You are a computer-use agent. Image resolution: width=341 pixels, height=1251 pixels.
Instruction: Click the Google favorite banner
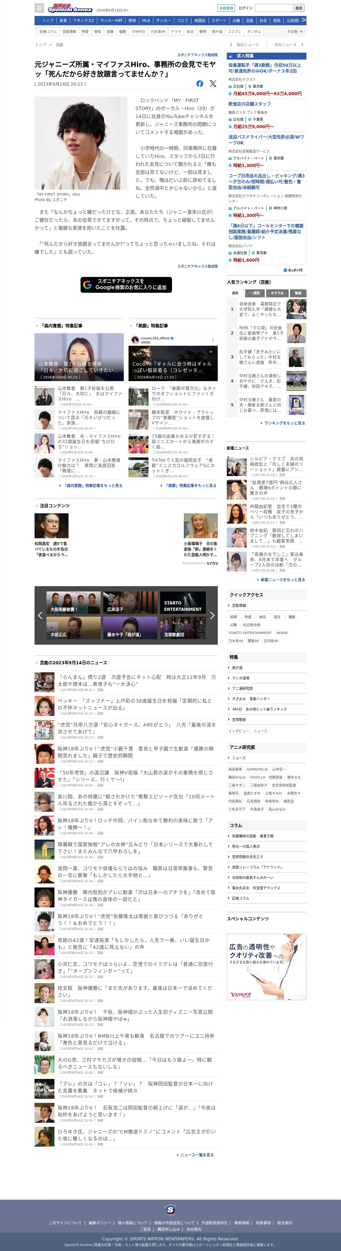coord(126,285)
